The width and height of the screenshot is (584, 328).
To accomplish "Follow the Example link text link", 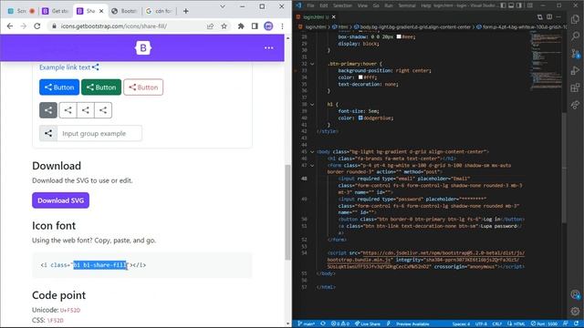I will [69, 67].
